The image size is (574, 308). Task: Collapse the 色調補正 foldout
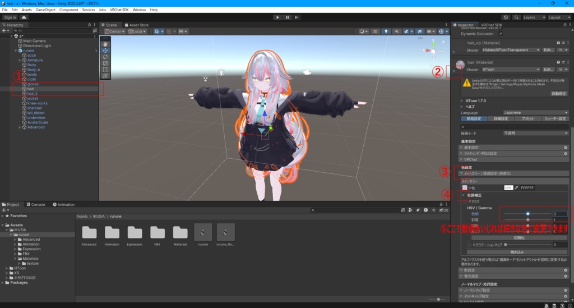coord(464,196)
